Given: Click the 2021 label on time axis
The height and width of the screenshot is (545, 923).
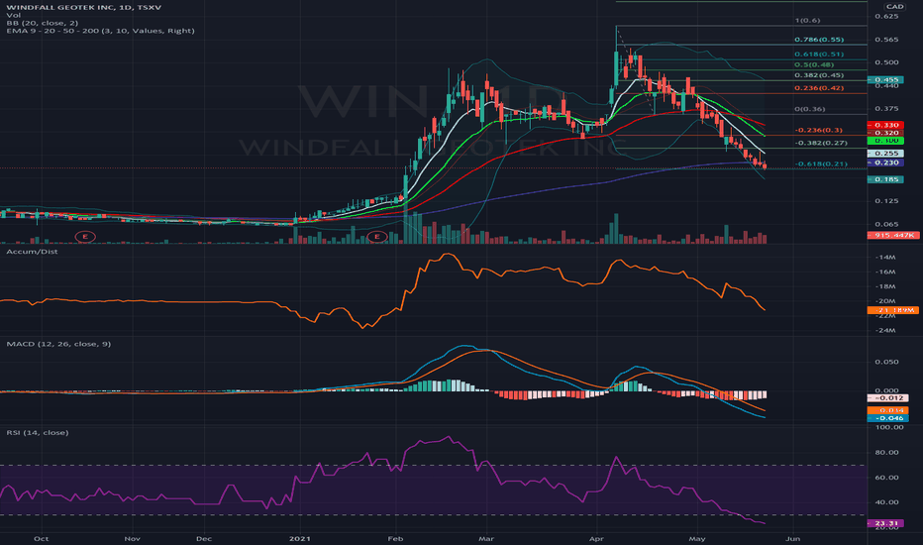Looking at the screenshot, I should (x=300, y=538).
